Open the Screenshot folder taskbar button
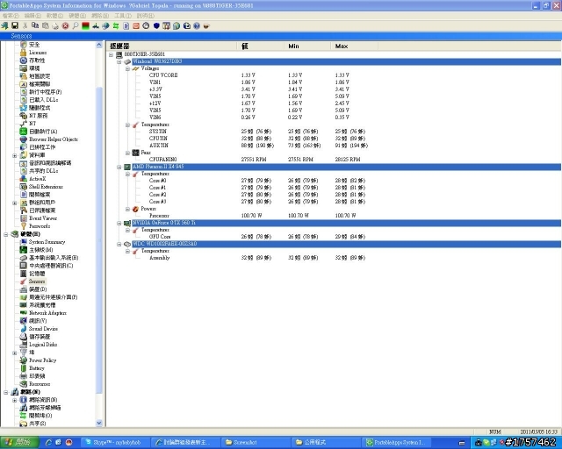Image resolution: width=562 pixels, height=449 pixels. pos(256,443)
